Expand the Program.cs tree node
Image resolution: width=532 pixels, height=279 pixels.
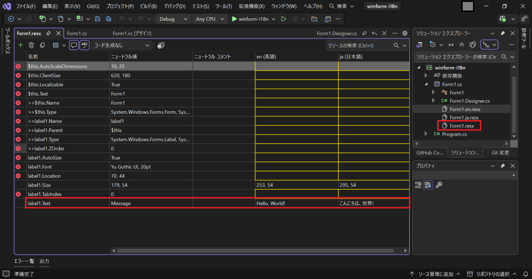(426, 134)
